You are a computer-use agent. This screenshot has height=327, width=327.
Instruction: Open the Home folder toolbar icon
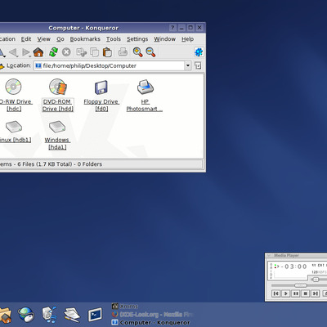click(38, 52)
